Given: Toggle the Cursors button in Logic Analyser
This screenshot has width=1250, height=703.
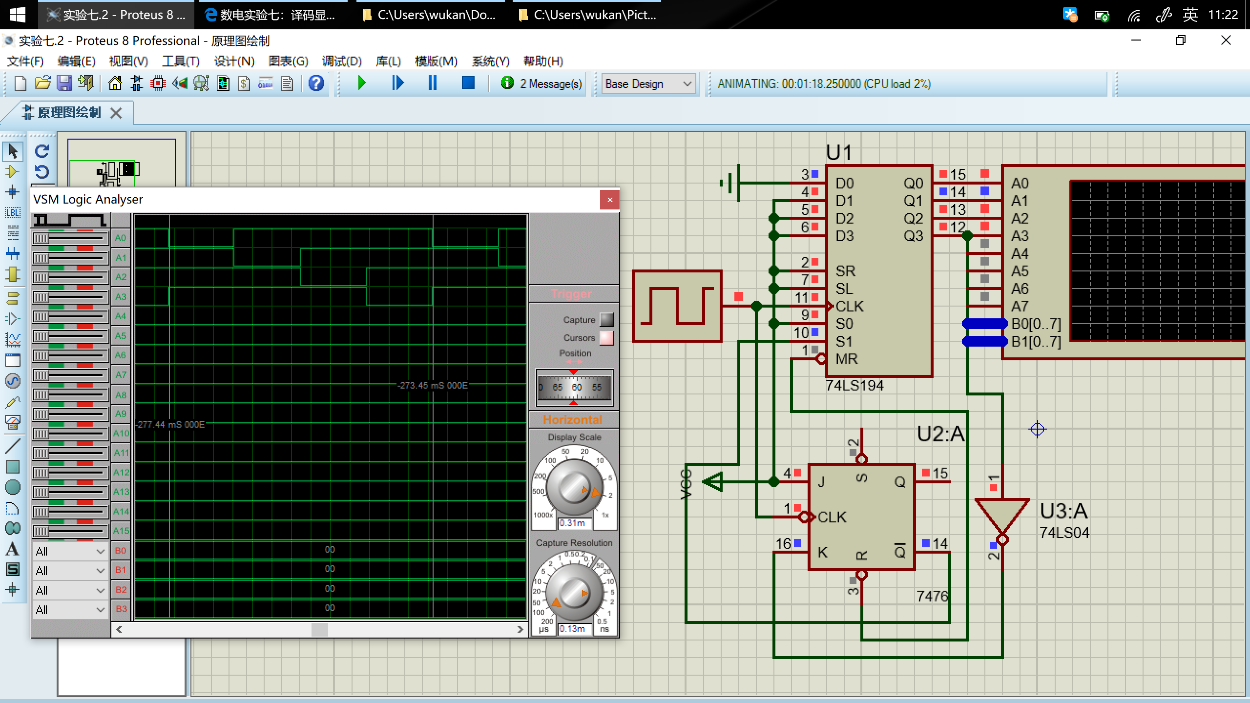Looking at the screenshot, I should [606, 337].
